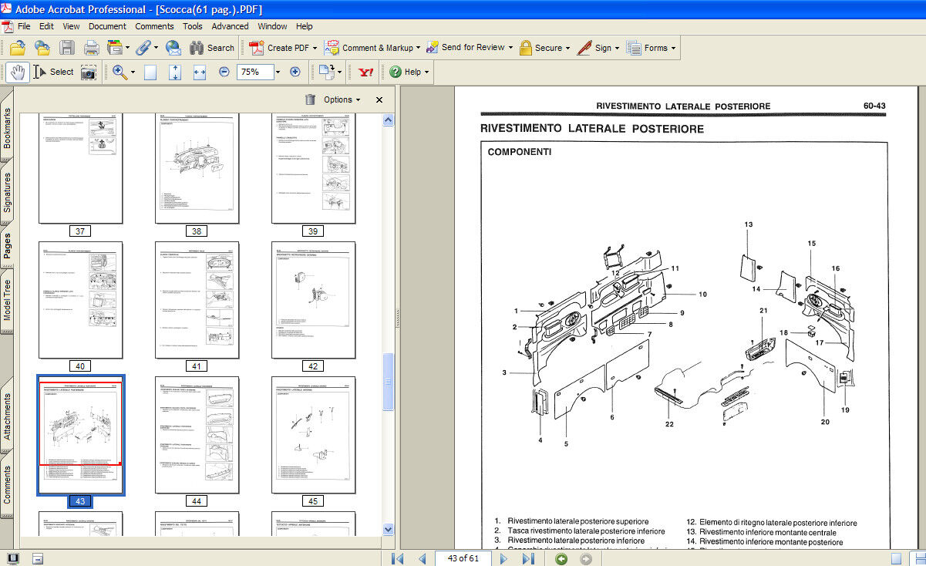926x566 pixels.
Task: Select the Hand tool
Action: [19, 72]
